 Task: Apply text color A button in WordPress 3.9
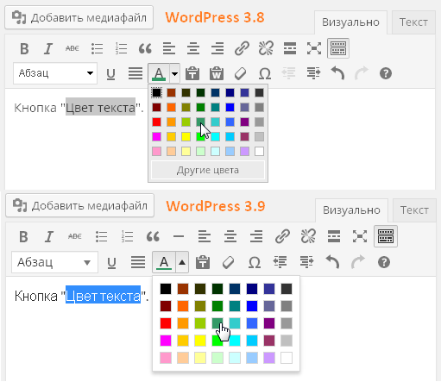164,262
